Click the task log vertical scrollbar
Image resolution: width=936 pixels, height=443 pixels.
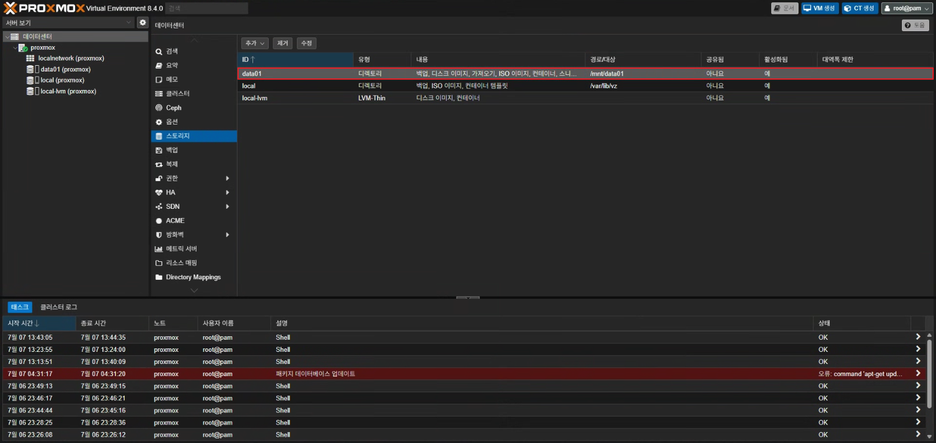[x=929, y=374]
